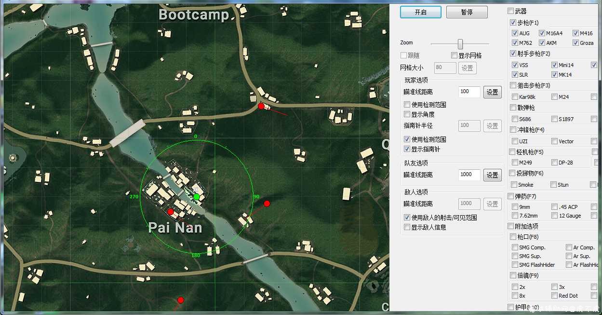Enable the 投掷物(F6) category checkbox

(x=513, y=173)
